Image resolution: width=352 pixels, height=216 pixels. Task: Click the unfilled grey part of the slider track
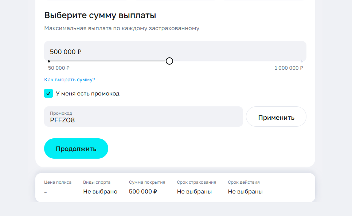click(x=237, y=61)
